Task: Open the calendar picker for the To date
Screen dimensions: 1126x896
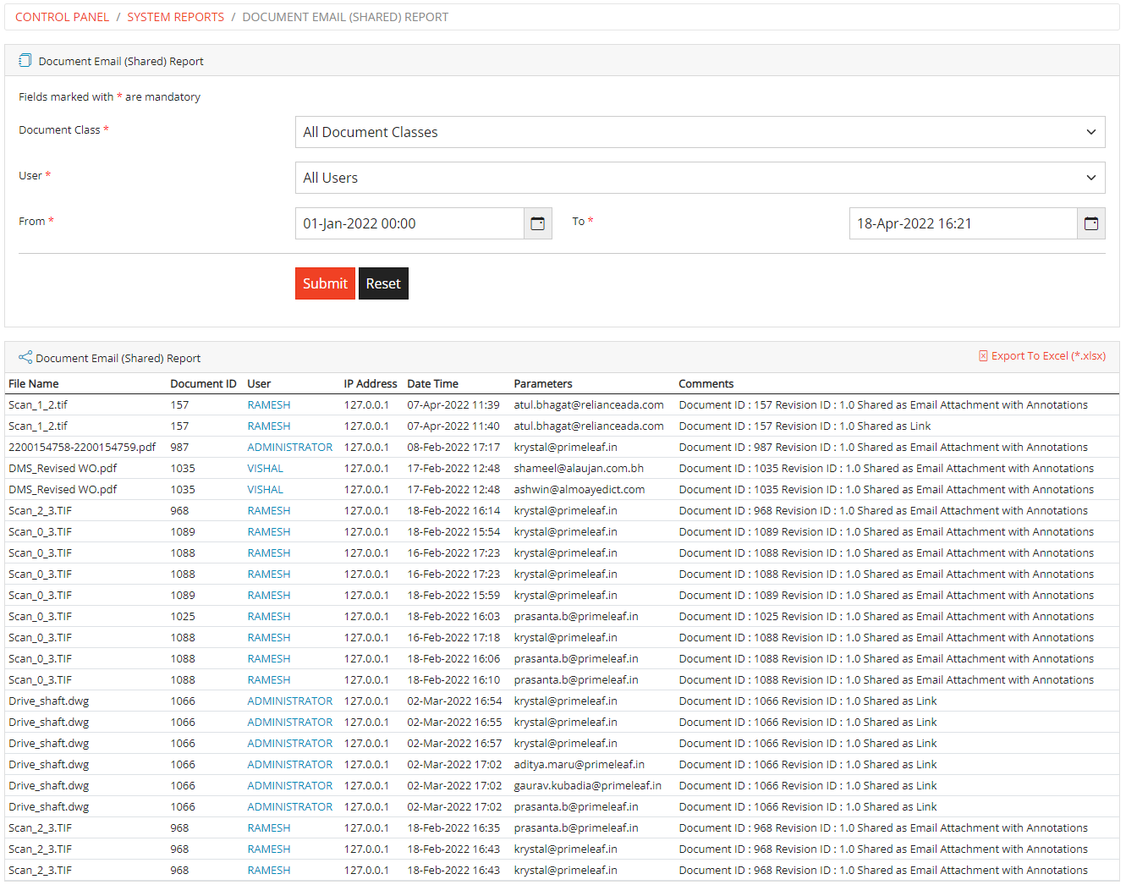Action: click(x=1091, y=223)
